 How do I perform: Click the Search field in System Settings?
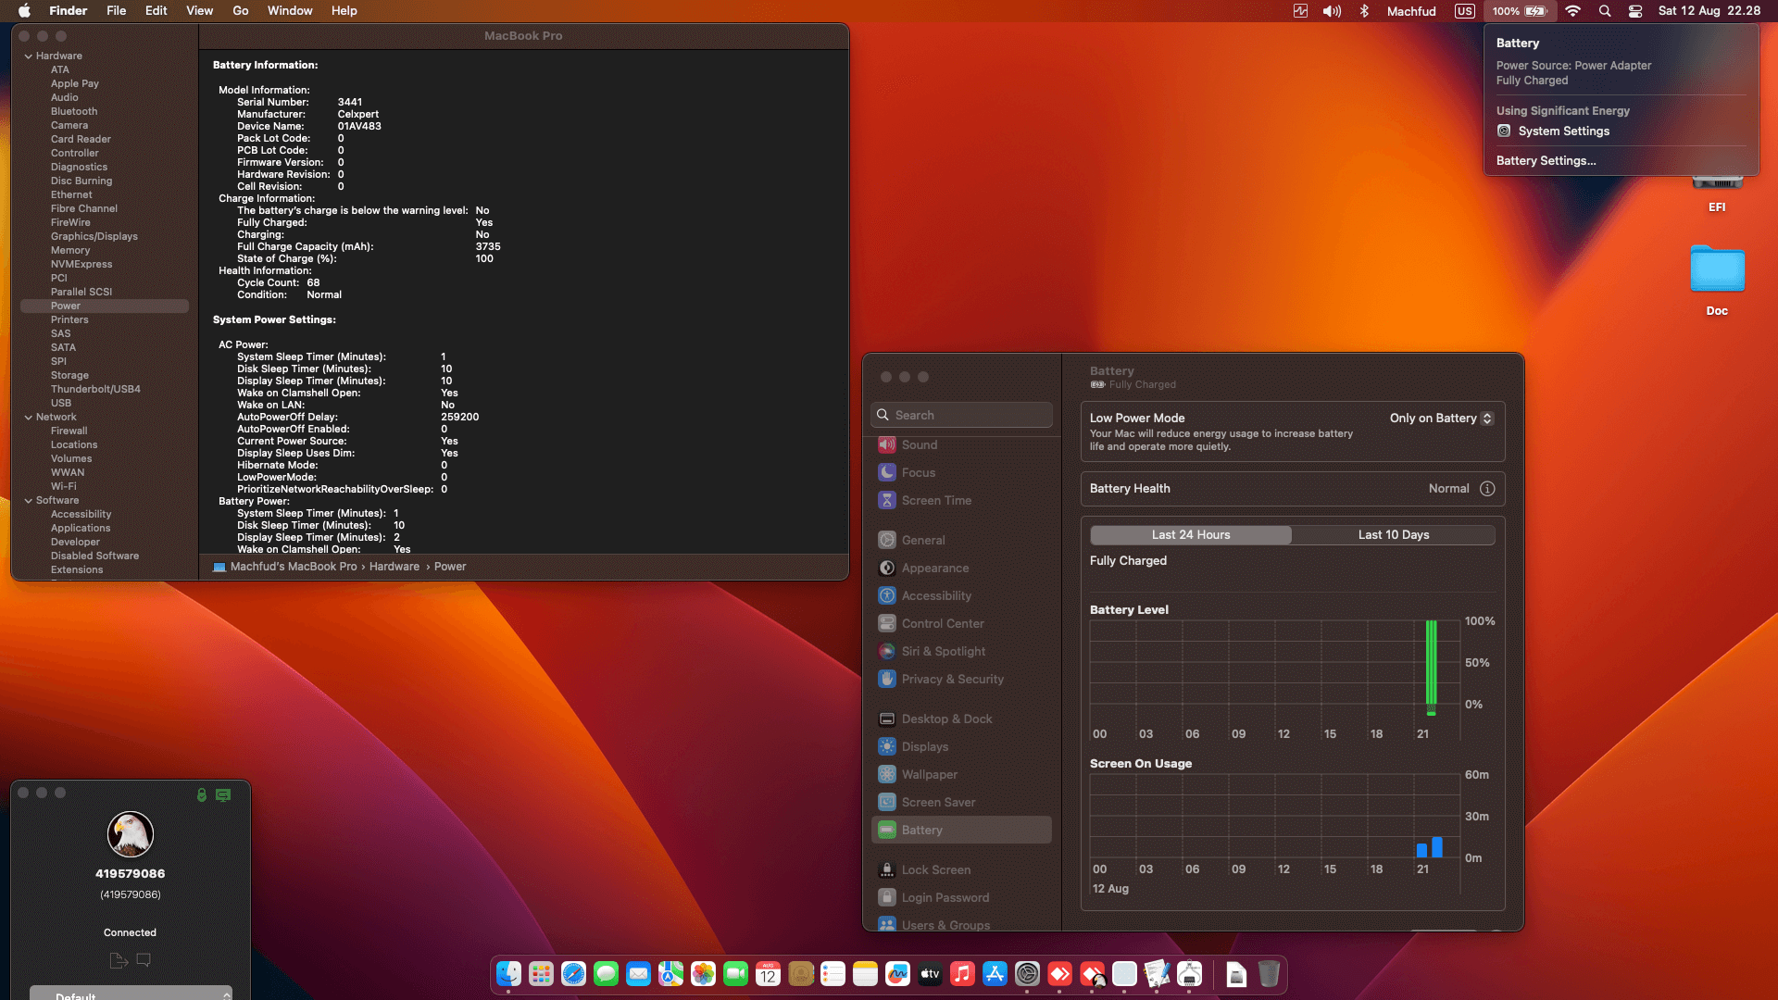(x=961, y=415)
